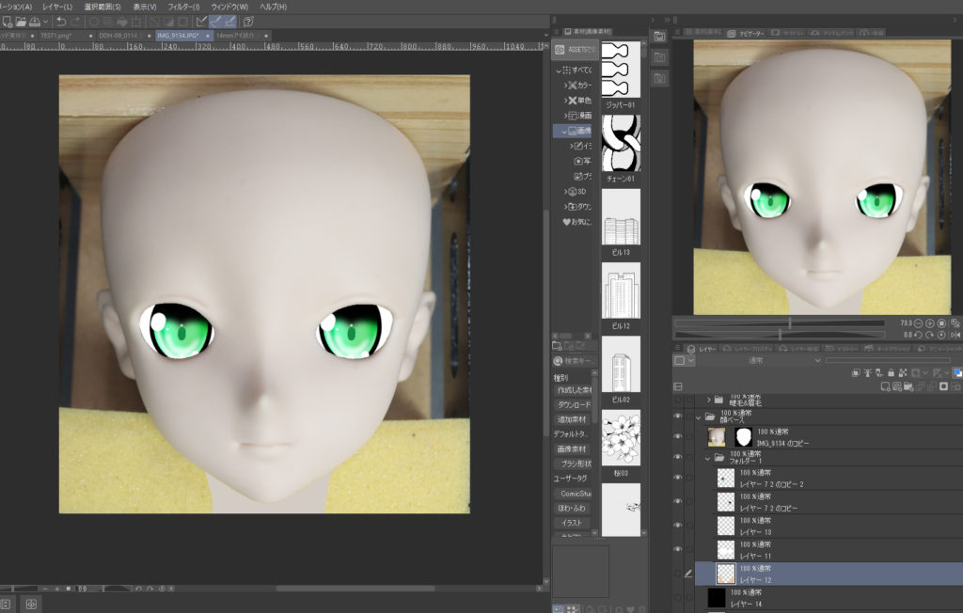Screen dimensions: 963x613
Task: Toggle visibility of レイヤー 11
Action: pyautogui.click(x=677, y=549)
